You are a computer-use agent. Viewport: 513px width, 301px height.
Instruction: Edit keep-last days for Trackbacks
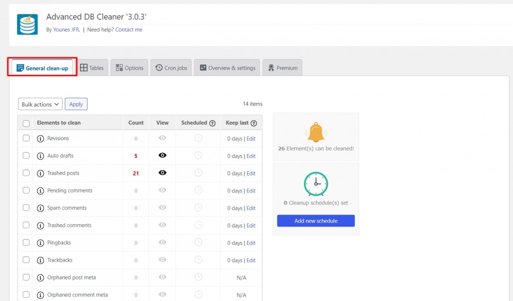click(251, 260)
